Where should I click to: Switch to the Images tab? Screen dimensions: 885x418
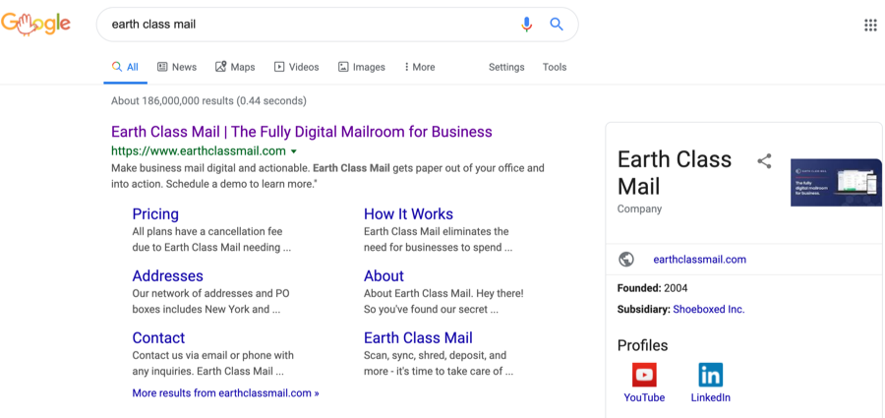[362, 67]
